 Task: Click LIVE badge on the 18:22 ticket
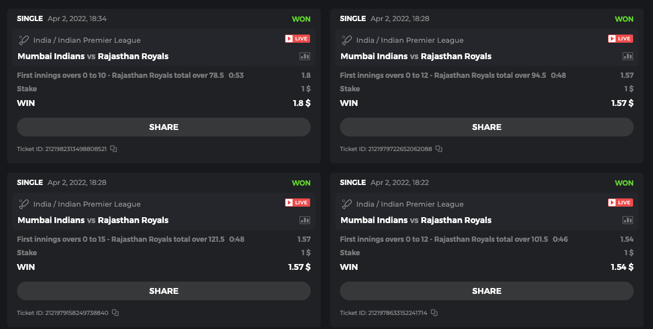pyautogui.click(x=620, y=203)
